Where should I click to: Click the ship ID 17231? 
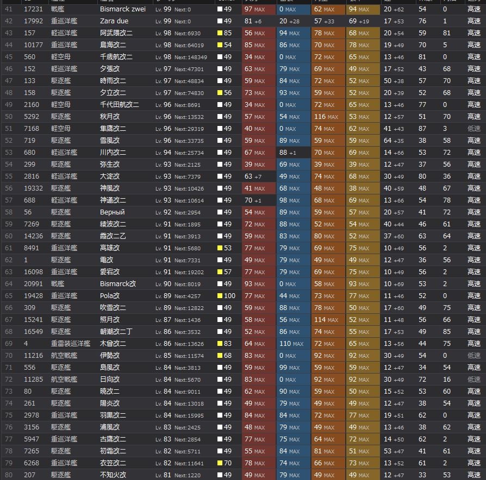pos(33,9)
